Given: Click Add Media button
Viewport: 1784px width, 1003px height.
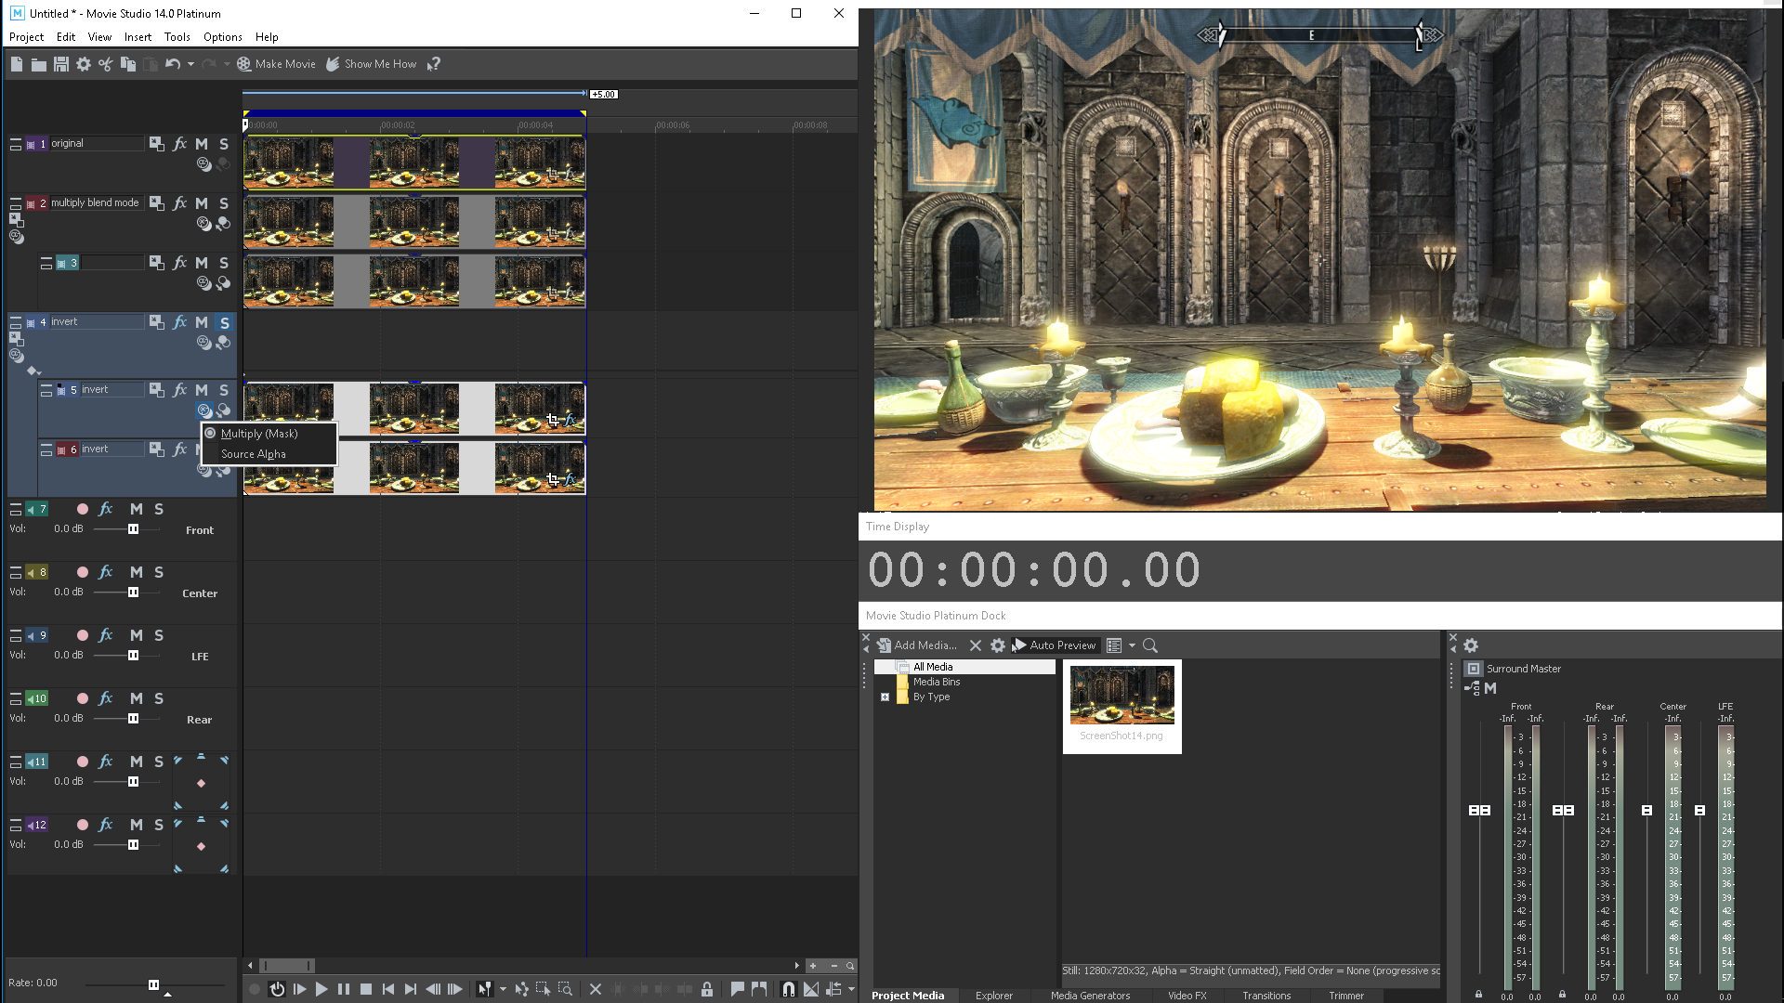Looking at the screenshot, I should (917, 645).
